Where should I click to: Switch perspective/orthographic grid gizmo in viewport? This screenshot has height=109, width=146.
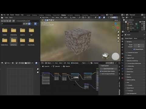[x=118, y=41]
